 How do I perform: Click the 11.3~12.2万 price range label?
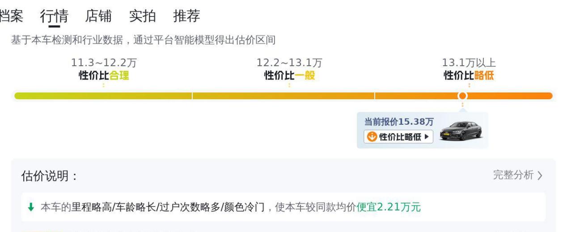coord(104,63)
